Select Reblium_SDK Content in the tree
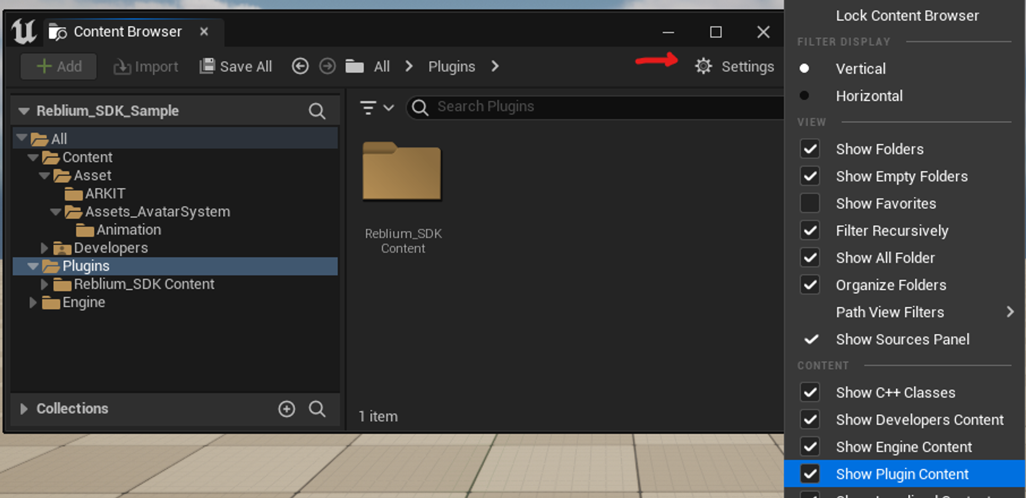 click(x=134, y=284)
